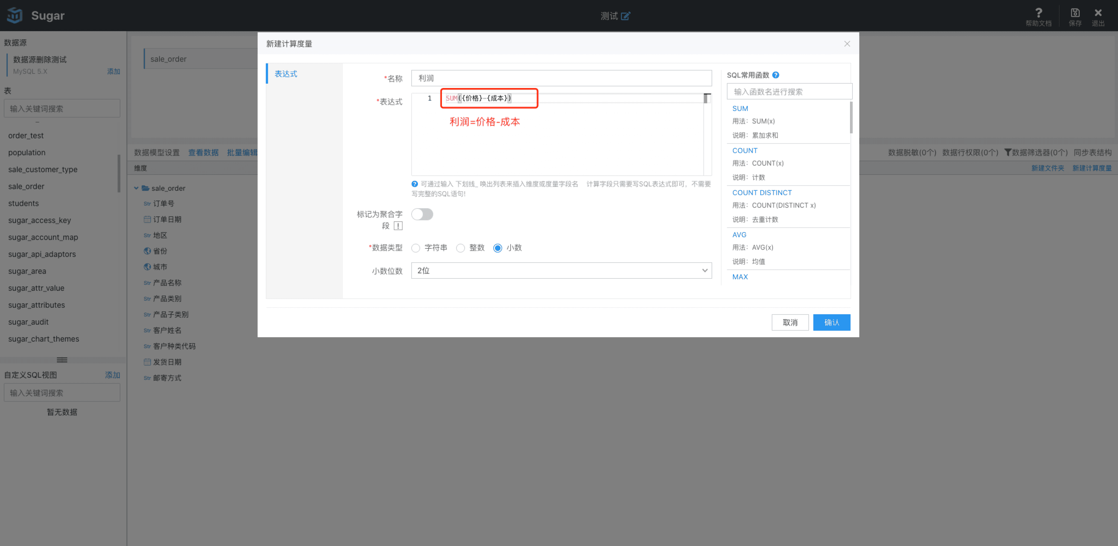Open the 批量编辑 tab
Screen dimensions: 1118x546
pos(242,152)
